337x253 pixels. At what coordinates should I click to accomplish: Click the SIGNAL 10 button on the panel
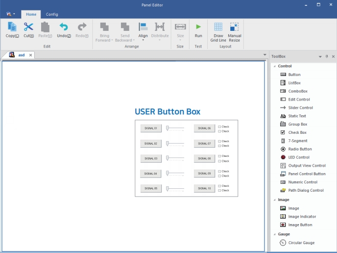(x=204, y=188)
